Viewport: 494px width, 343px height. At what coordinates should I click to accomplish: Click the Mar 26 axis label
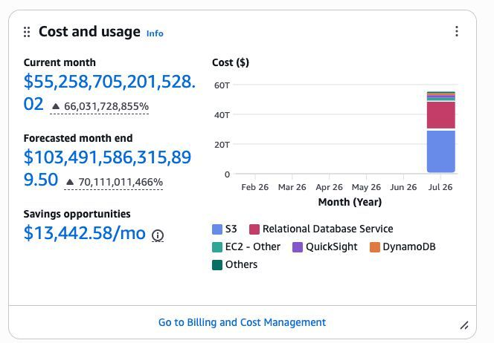pos(292,187)
